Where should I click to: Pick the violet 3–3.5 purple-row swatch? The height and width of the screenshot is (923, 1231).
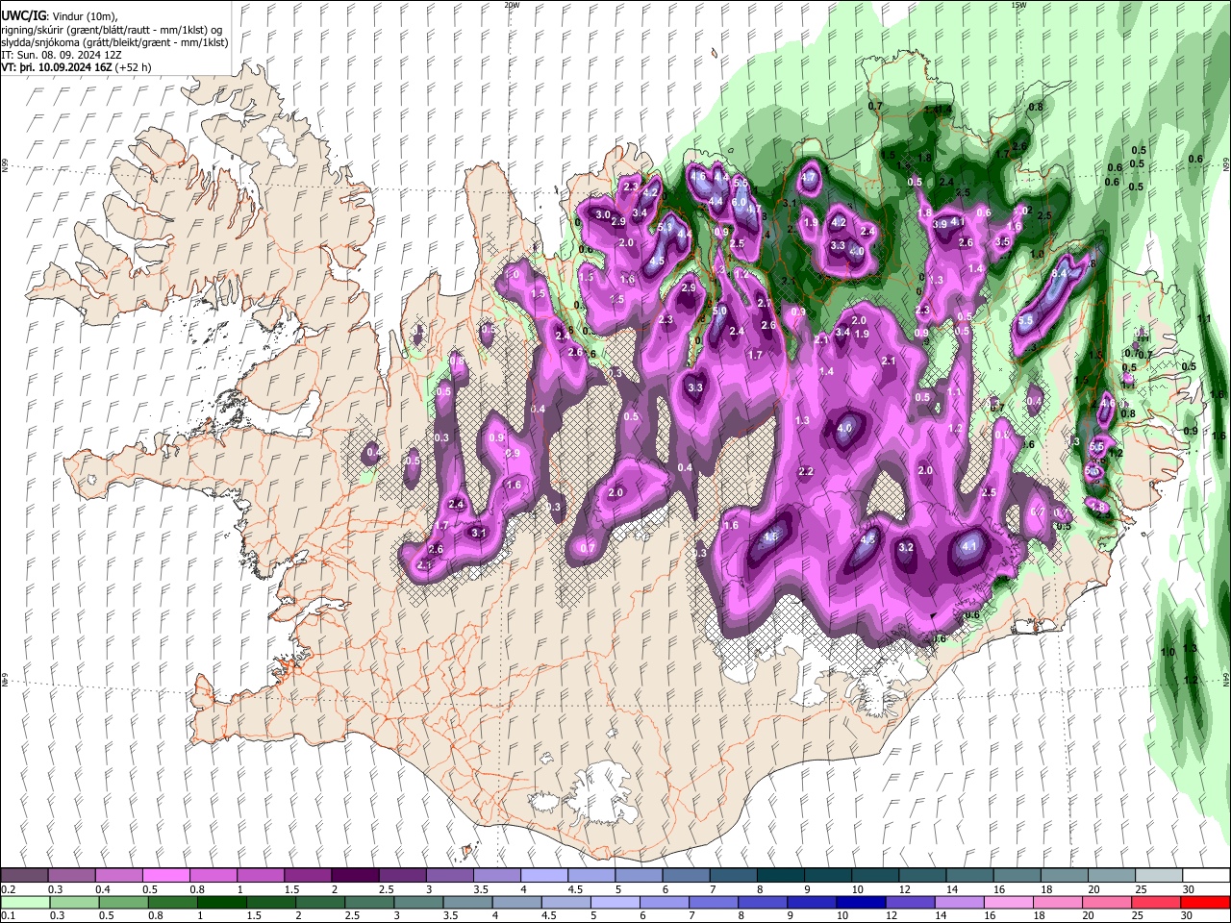[x=449, y=876]
